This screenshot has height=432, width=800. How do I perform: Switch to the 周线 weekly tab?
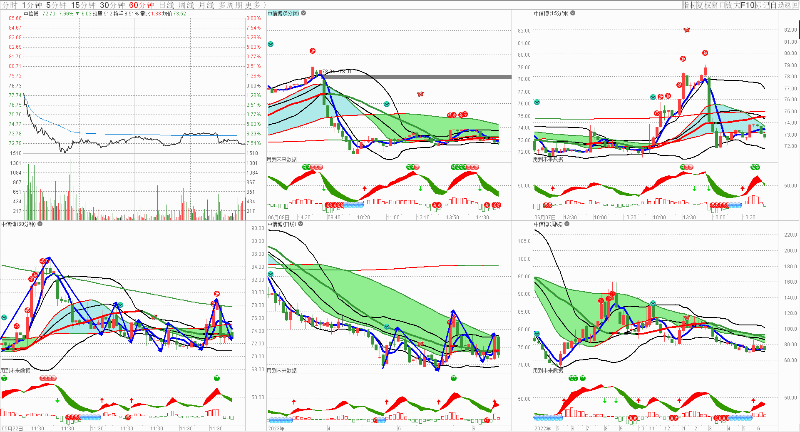tap(186, 5)
